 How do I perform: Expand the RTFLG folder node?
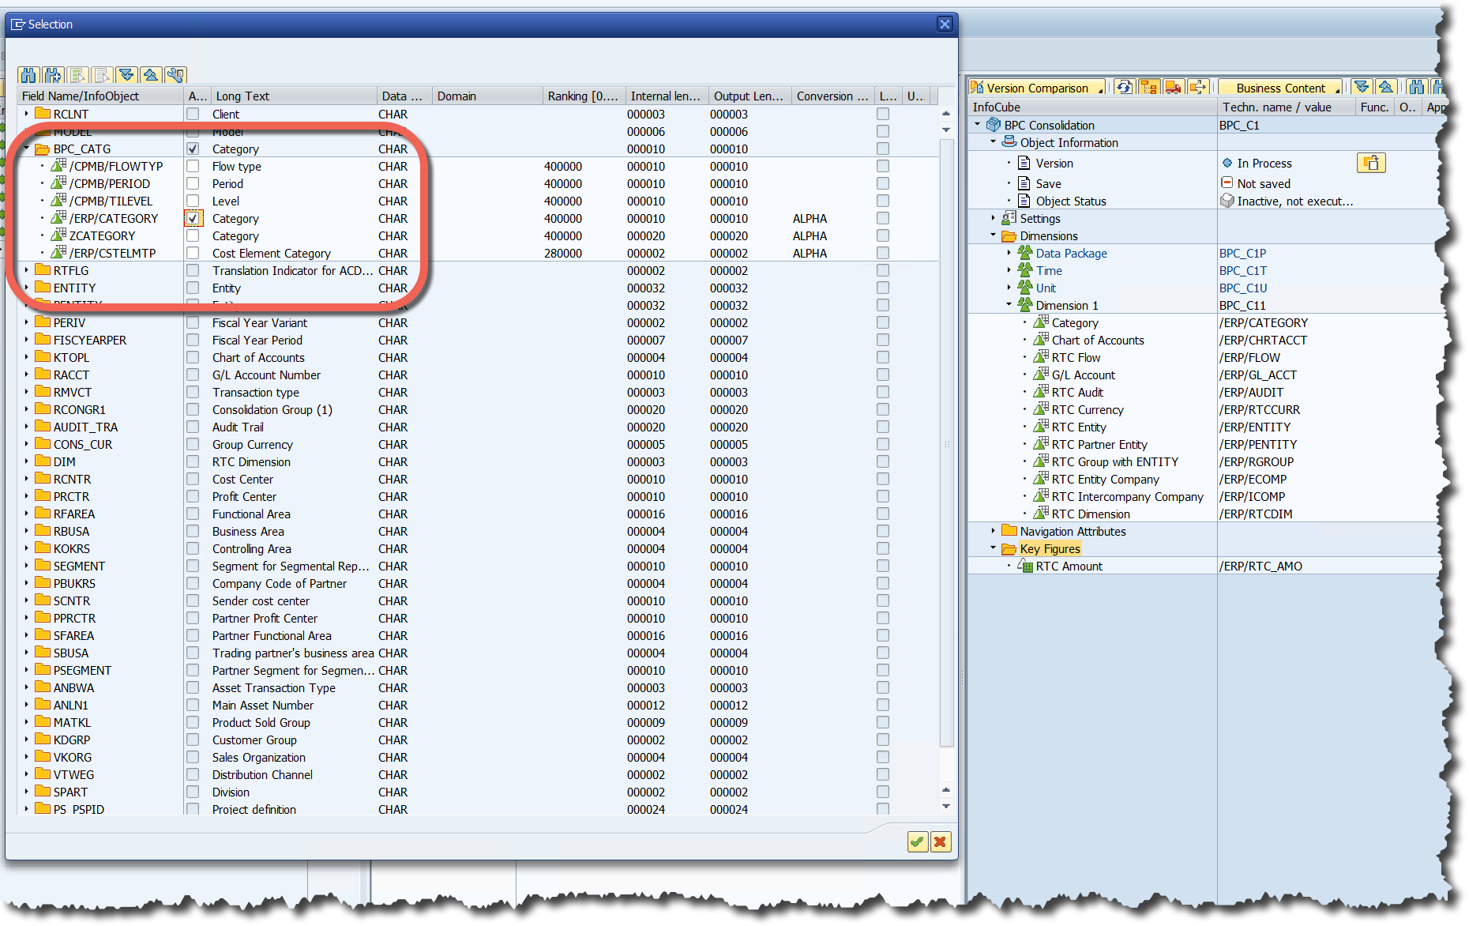tap(27, 271)
